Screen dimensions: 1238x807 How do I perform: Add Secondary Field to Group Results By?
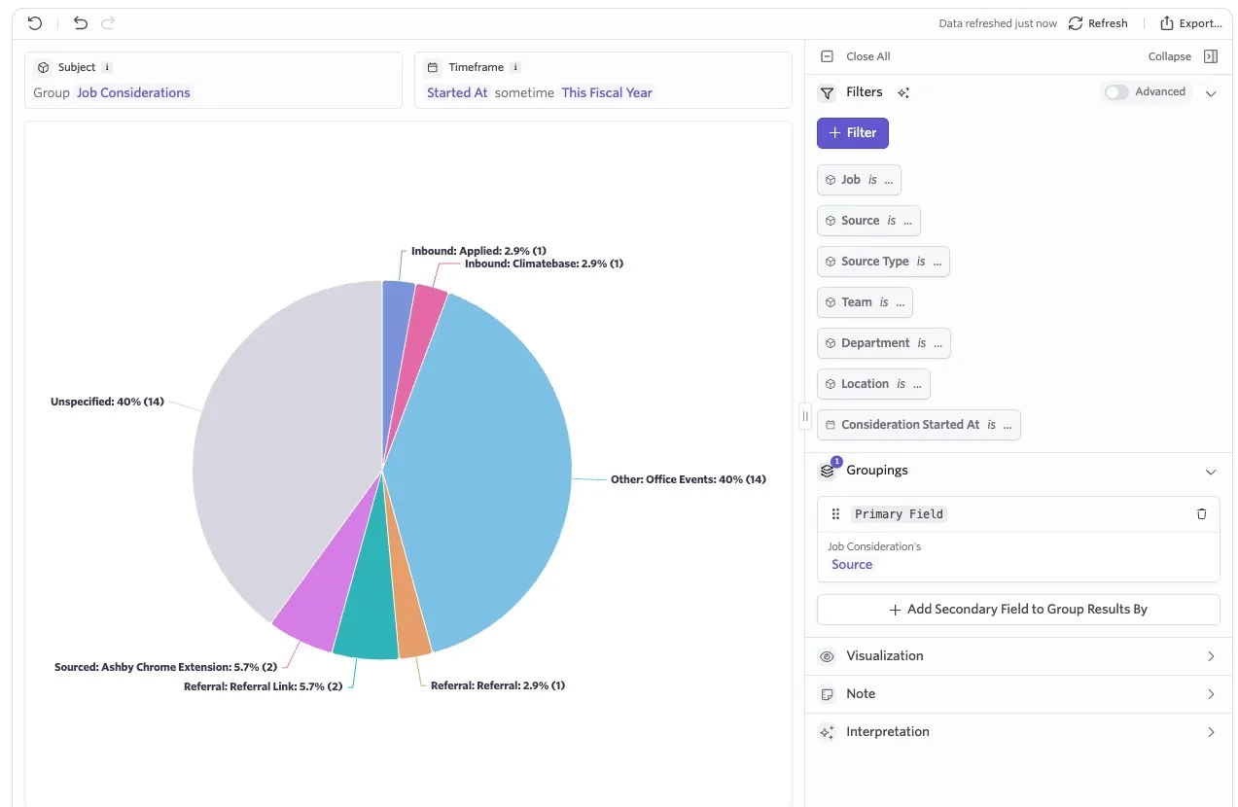[1018, 610]
